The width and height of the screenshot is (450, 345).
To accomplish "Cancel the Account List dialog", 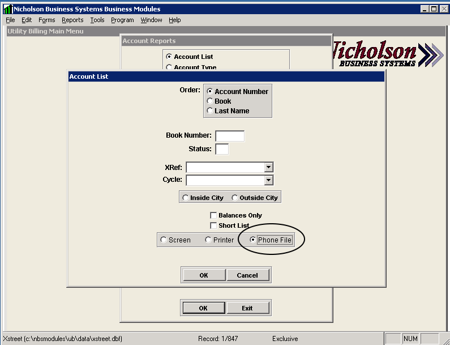I will tap(247, 275).
